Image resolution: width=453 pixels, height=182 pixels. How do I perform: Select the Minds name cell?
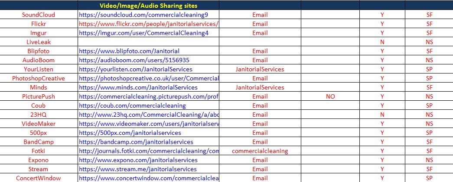click(x=39, y=87)
